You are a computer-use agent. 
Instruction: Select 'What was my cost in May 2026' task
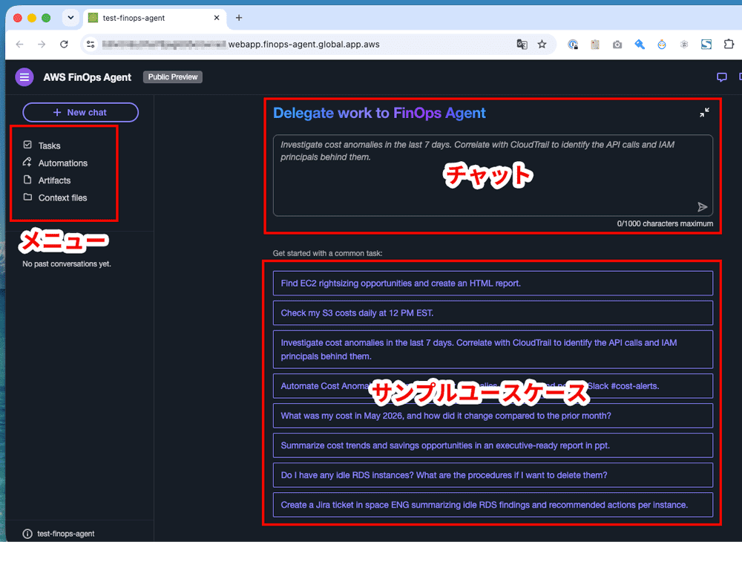coord(493,416)
